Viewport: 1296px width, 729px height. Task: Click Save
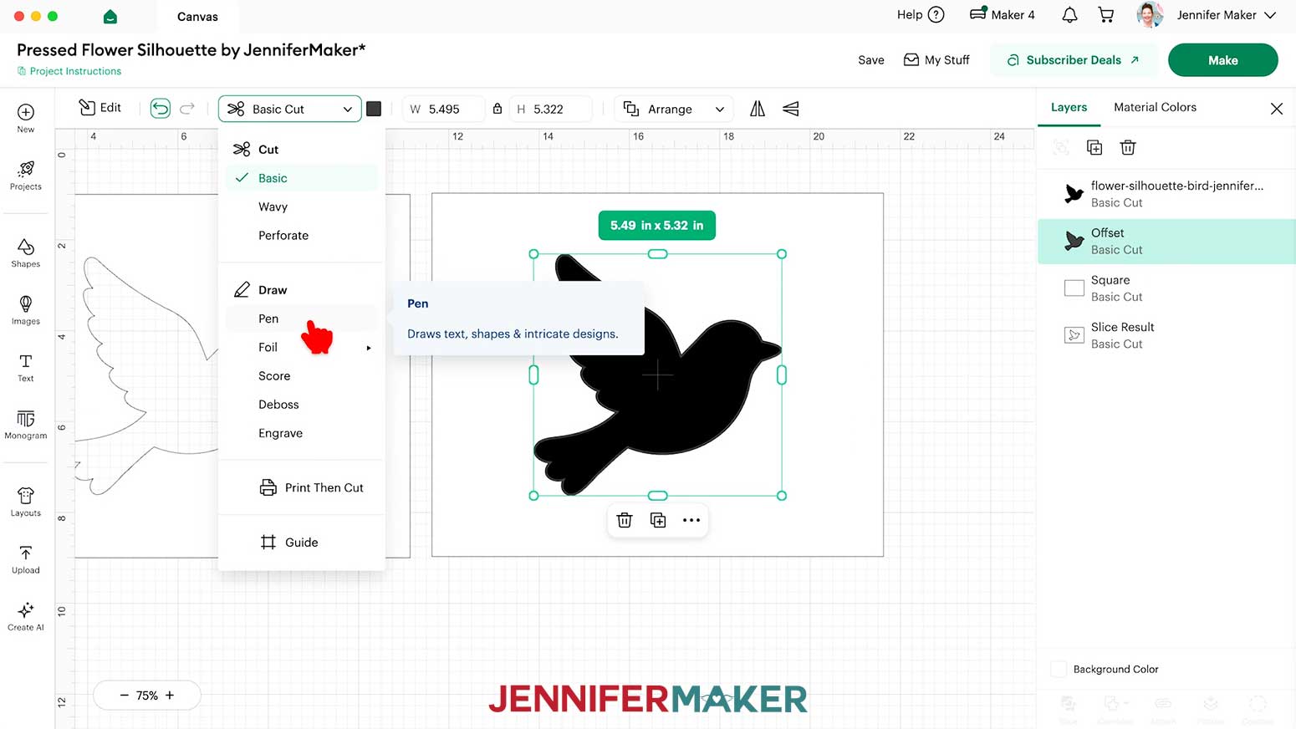(x=870, y=60)
